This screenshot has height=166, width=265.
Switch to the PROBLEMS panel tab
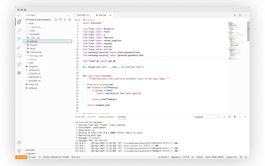point(80,117)
